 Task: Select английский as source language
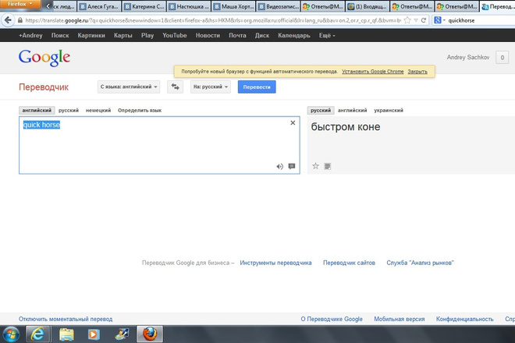[x=37, y=110]
